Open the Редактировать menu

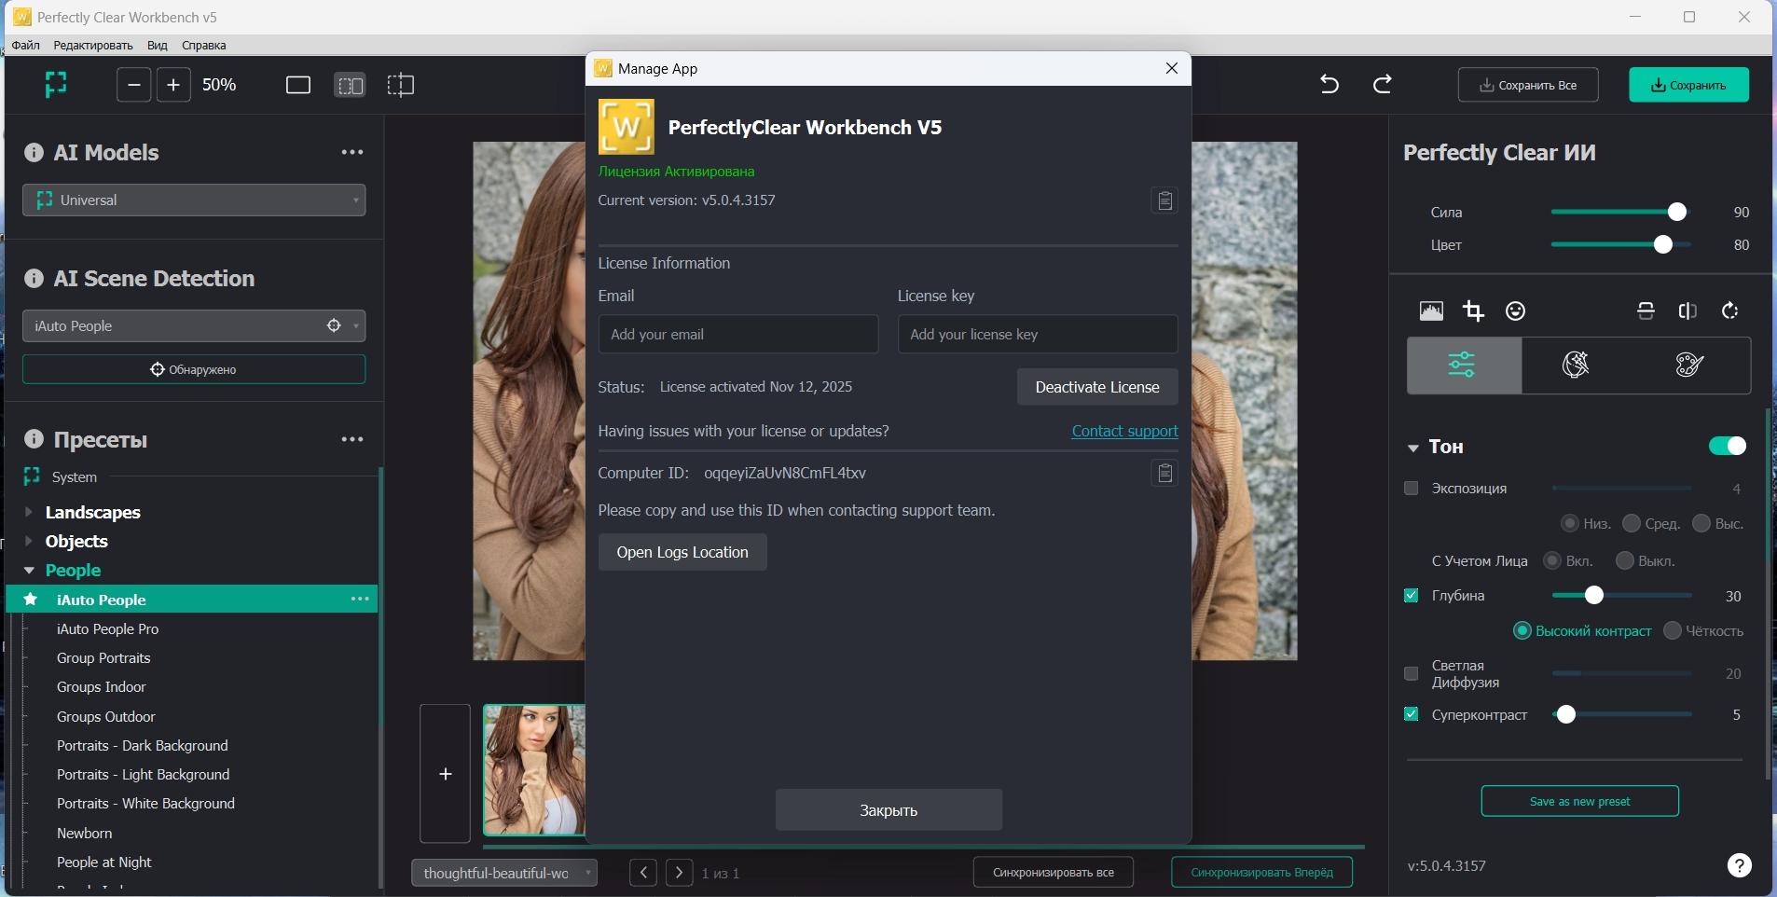(93, 45)
